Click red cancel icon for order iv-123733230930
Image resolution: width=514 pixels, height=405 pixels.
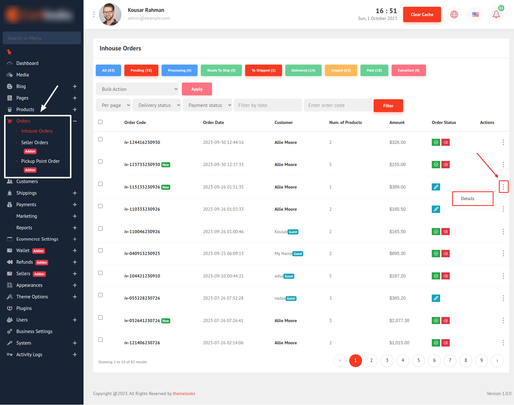[x=446, y=165]
